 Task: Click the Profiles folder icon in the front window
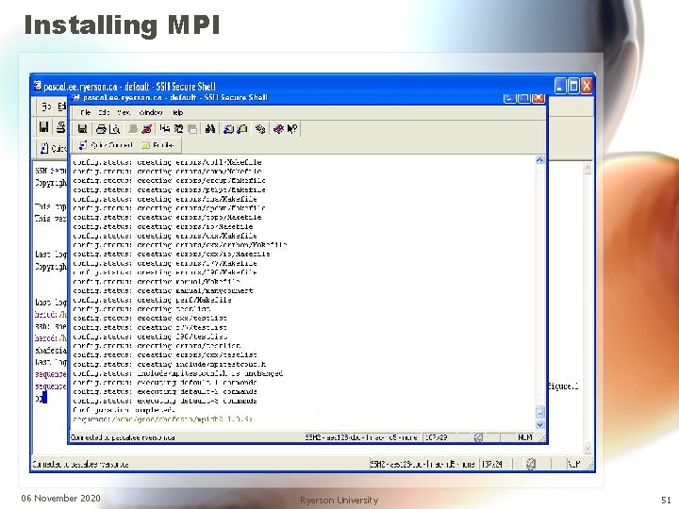(146, 145)
